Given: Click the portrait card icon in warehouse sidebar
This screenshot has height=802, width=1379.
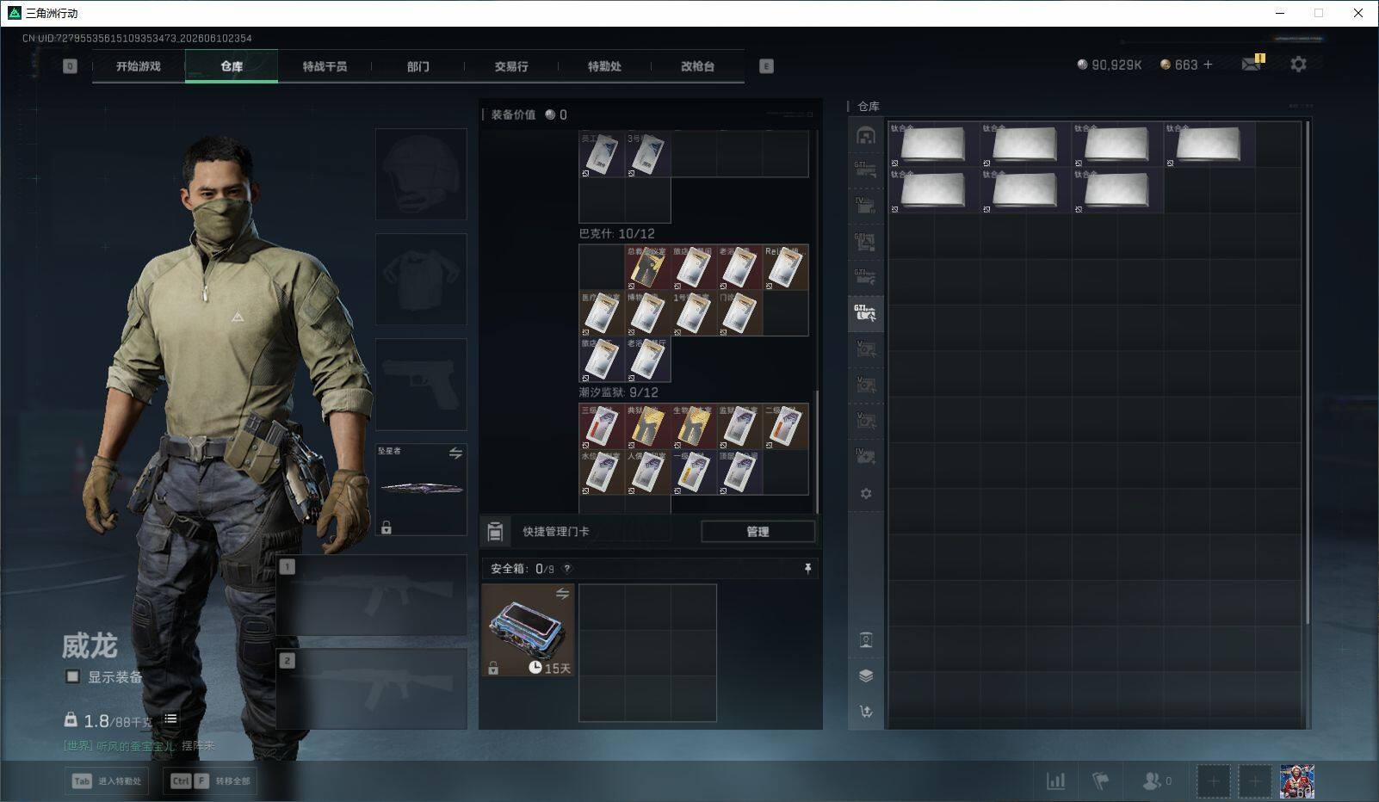Looking at the screenshot, I should click(866, 639).
